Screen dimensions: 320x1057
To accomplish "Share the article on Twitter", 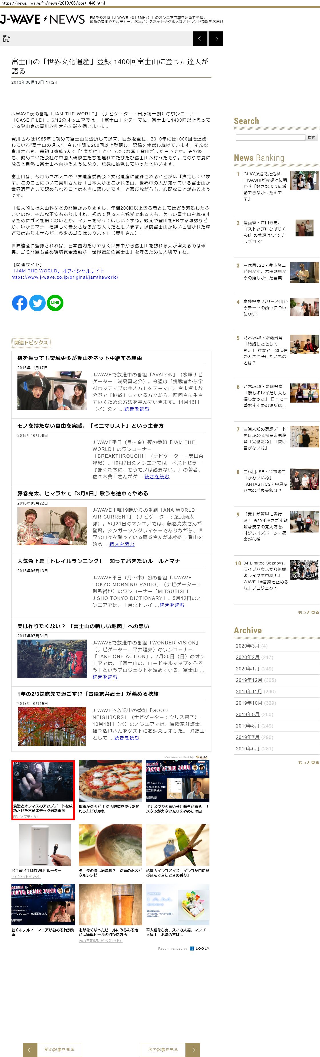I will [x=37, y=303].
